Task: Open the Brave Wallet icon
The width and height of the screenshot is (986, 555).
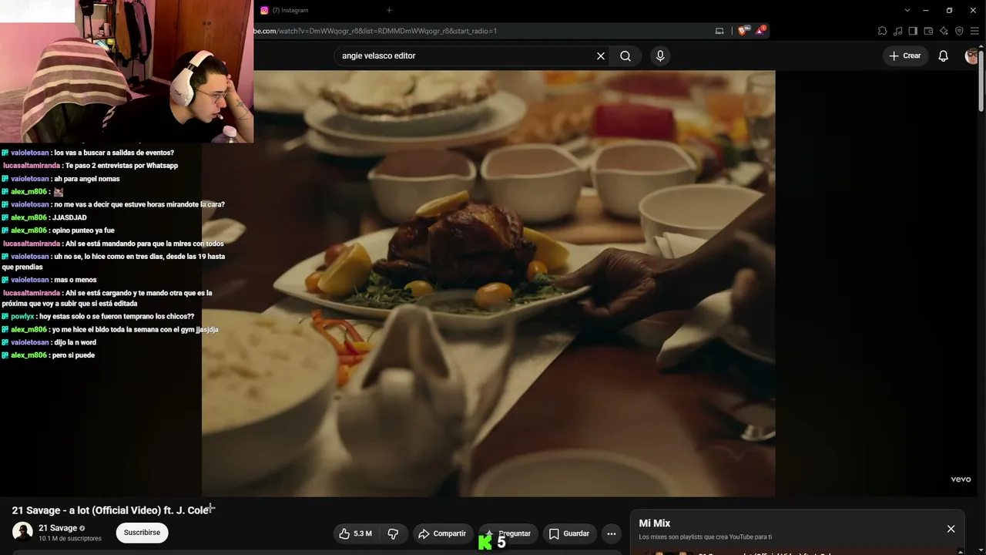Action: tap(928, 31)
